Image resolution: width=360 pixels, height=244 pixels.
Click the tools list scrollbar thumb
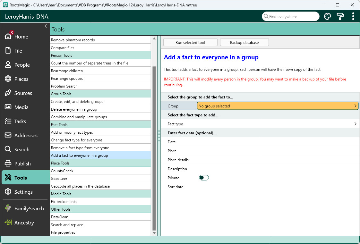[154, 148]
